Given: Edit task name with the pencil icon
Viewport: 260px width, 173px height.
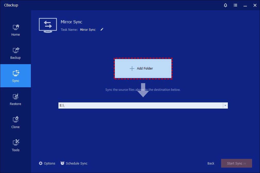Looking at the screenshot, I should pyautogui.click(x=102, y=30).
